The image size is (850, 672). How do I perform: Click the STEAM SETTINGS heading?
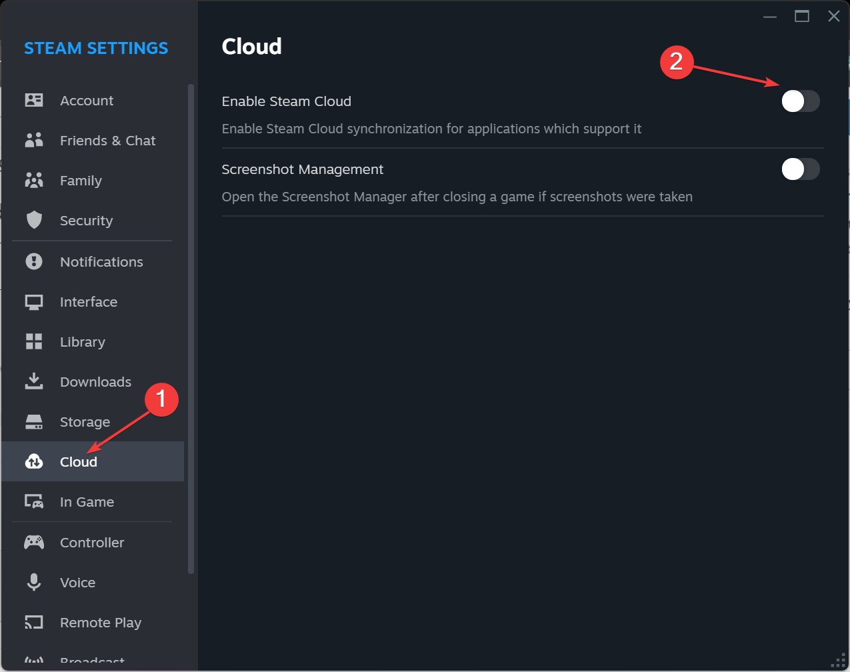point(95,48)
